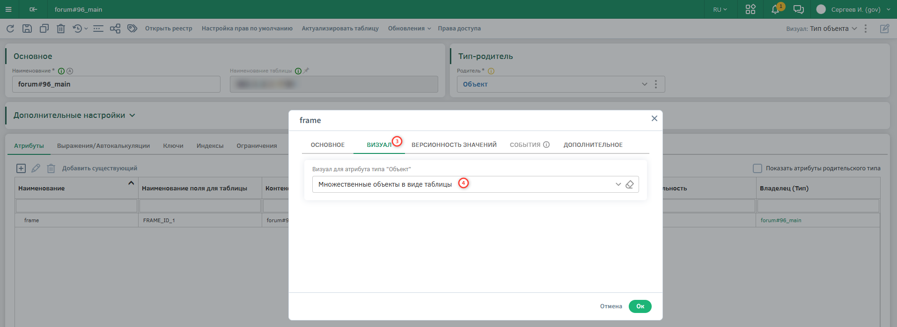Open the RU language selector
897x327 pixels.
720,10
